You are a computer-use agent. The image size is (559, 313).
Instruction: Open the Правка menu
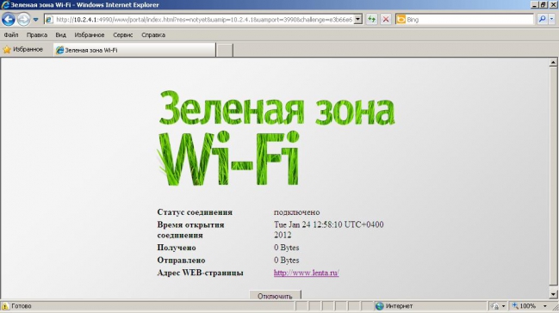pos(37,35)
